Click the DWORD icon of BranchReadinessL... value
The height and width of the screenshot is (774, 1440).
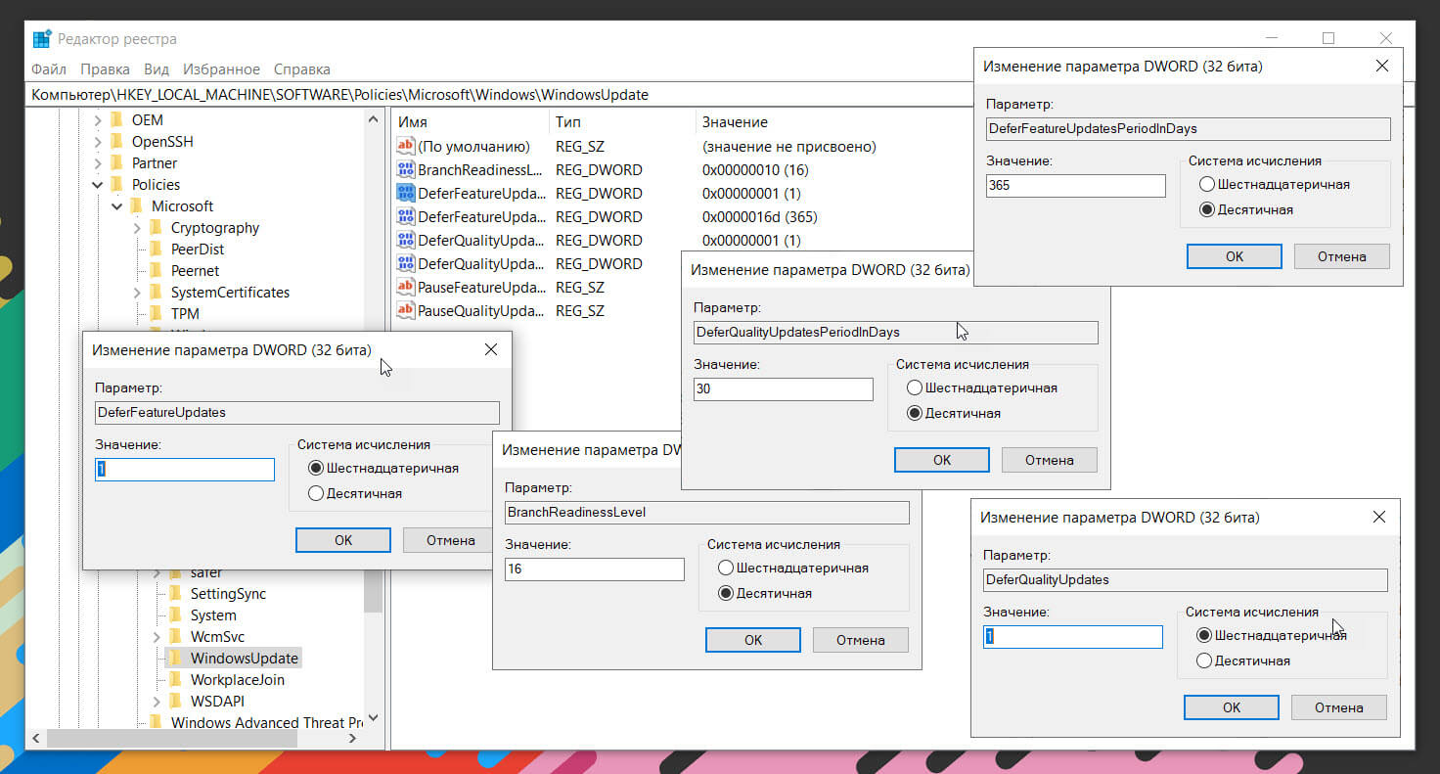click(406, 170)
